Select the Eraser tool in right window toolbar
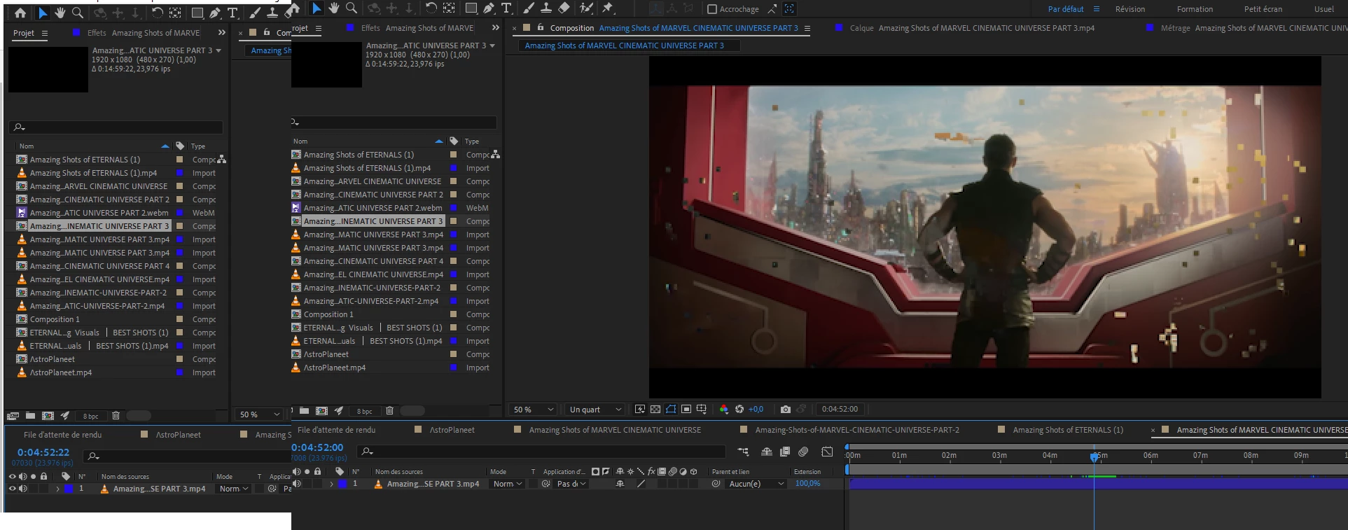Viewport: 1348px width, 530px height. [564, 8]
